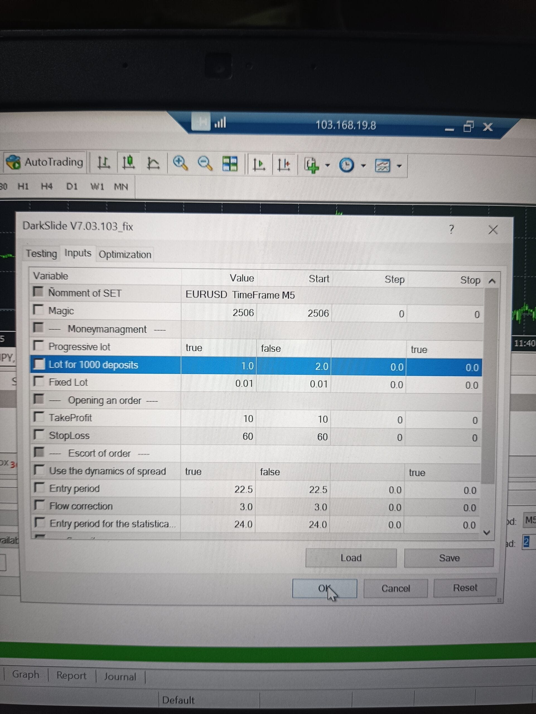Switch to candlestick chart view
The width and height of the screenshot is (536, 714).
128,163
